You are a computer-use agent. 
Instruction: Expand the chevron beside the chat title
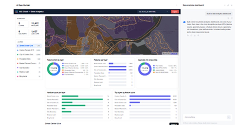(x=225, y=5)
